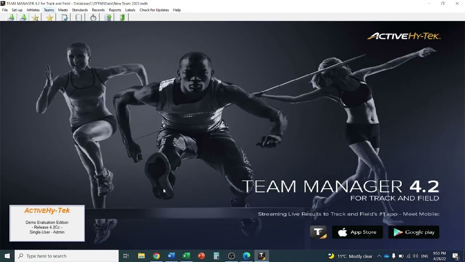Open Microsoft Excel from the taskbar
The height and width of the screenshot is (262, 465).
pos(186,256)
